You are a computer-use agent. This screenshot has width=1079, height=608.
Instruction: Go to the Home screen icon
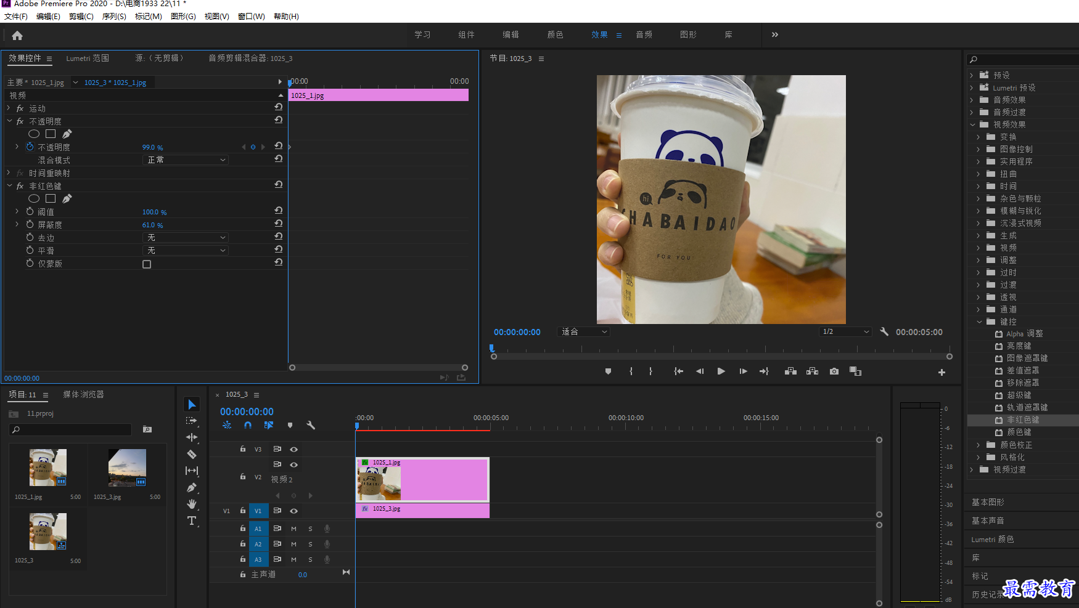tap(17, 36)
